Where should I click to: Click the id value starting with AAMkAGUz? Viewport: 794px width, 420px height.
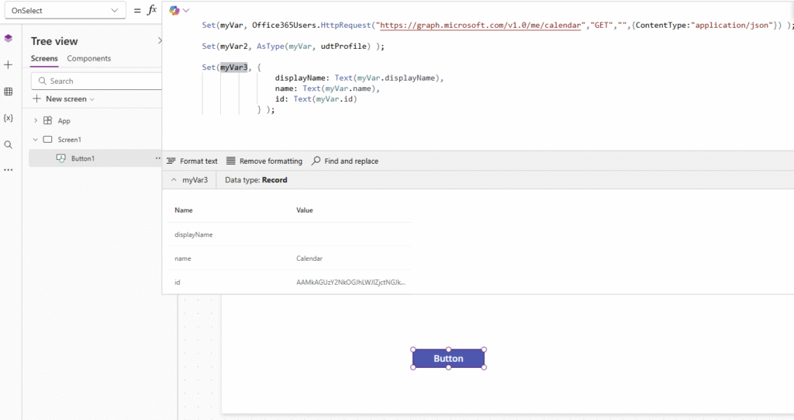[351, 282]
